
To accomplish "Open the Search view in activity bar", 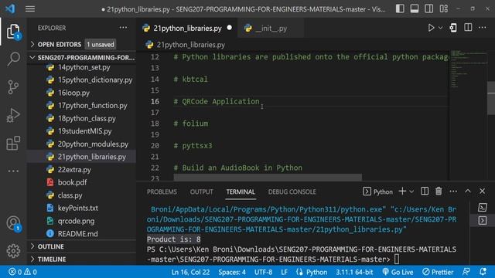I will pyautogui.click(x=13, y=59).
